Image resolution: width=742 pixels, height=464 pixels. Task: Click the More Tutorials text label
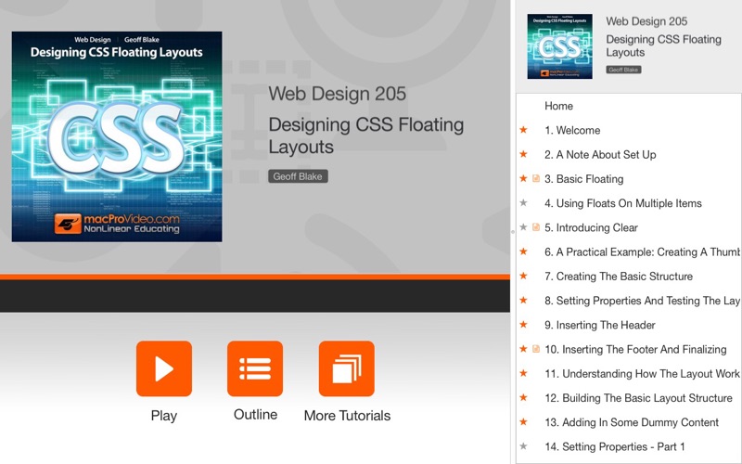347,416
